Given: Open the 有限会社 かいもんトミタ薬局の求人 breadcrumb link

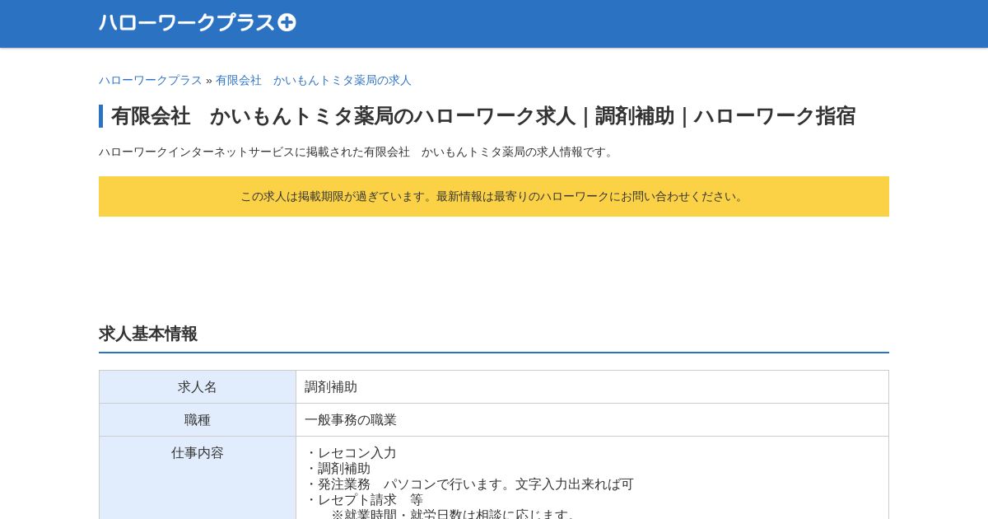Looking at the screenshot, I should coord(314,80).
